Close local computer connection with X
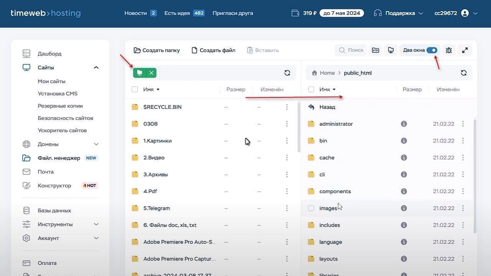Screen dimensions: 491x276 152,73
